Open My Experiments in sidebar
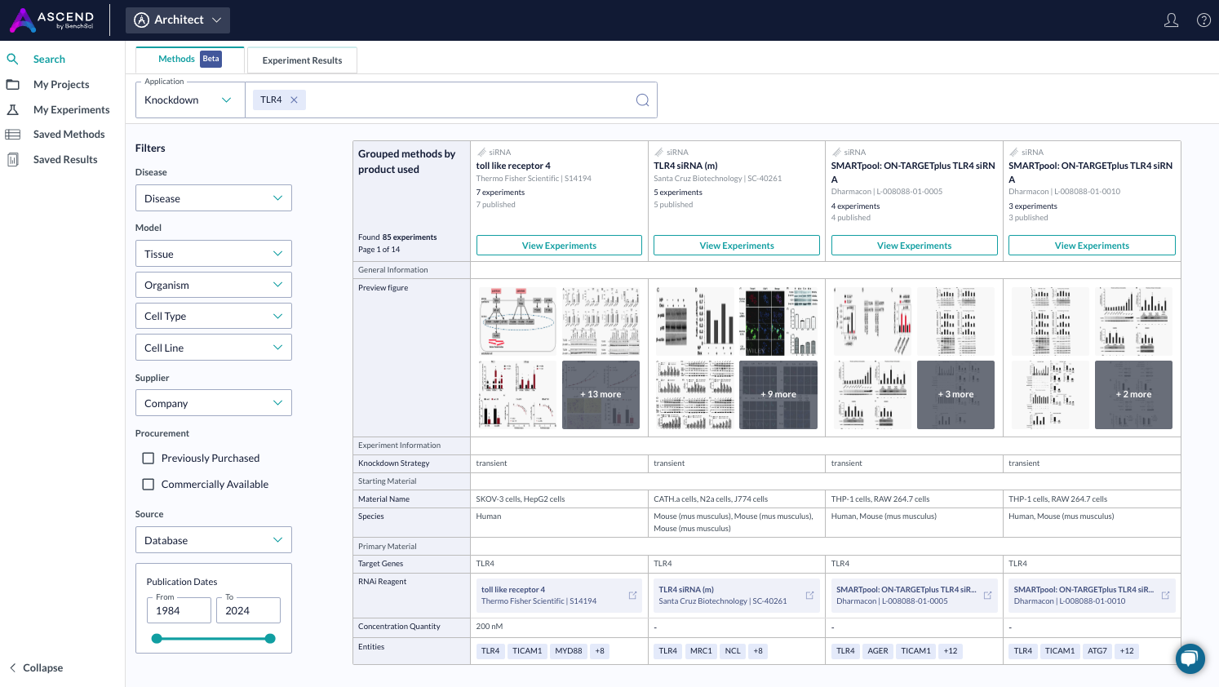Image resolution: width=1219 pixels, height=687 pixels. pos(71,109)
